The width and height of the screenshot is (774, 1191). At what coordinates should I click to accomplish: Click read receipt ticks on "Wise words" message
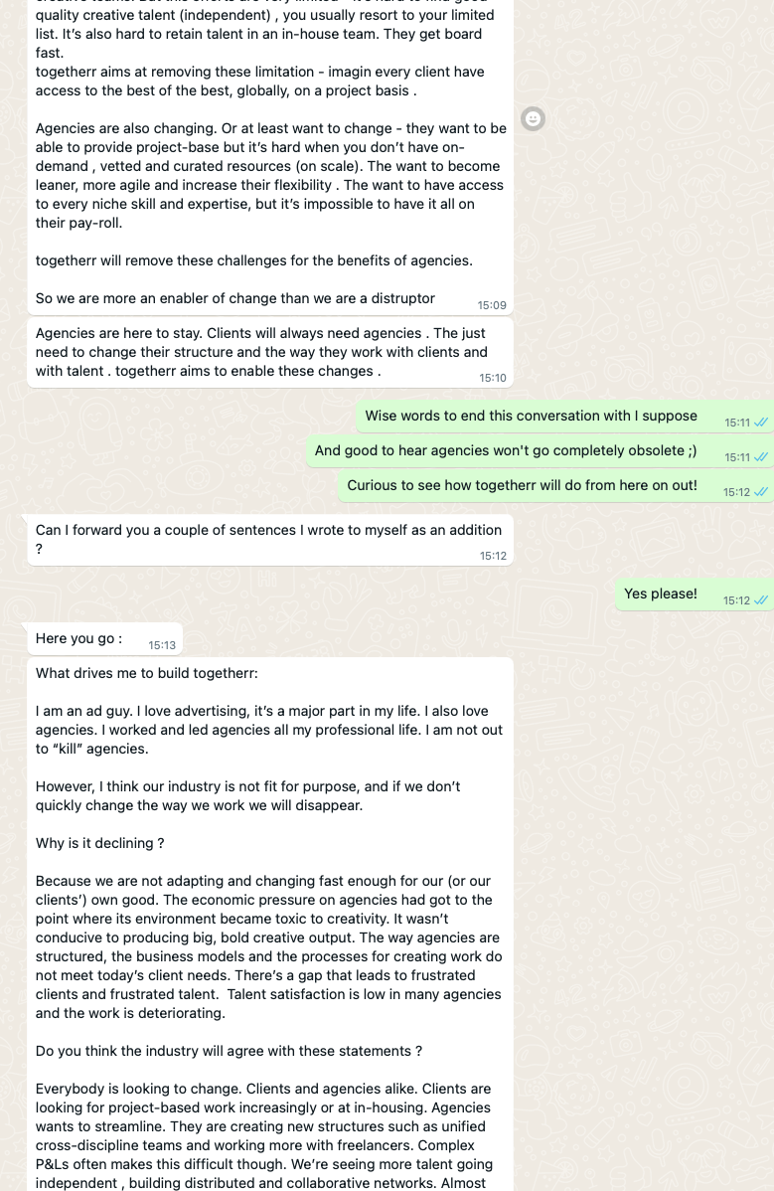(761, 423)
